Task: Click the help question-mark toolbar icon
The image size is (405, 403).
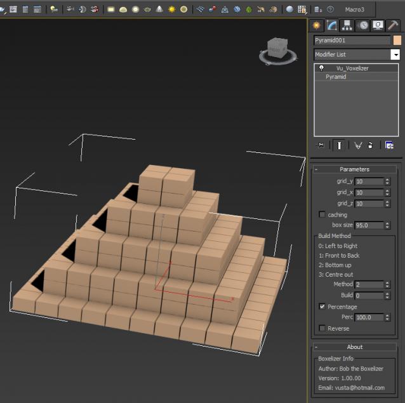Action: [330, 10]
